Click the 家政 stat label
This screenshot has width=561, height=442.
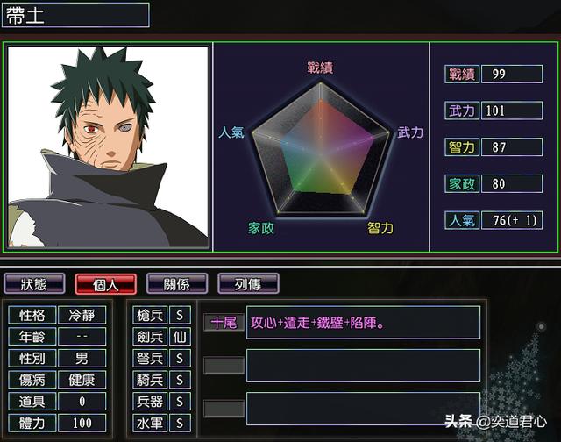click(x=462, y=183)
